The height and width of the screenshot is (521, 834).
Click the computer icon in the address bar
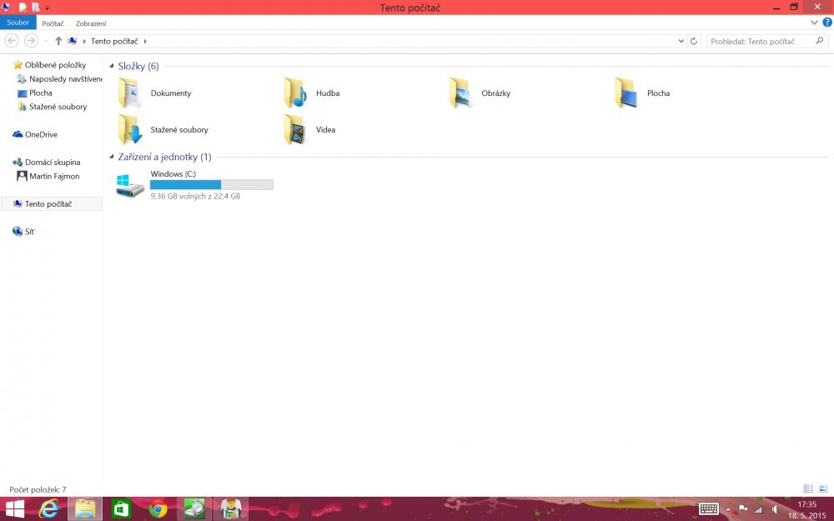click(73, 40)
